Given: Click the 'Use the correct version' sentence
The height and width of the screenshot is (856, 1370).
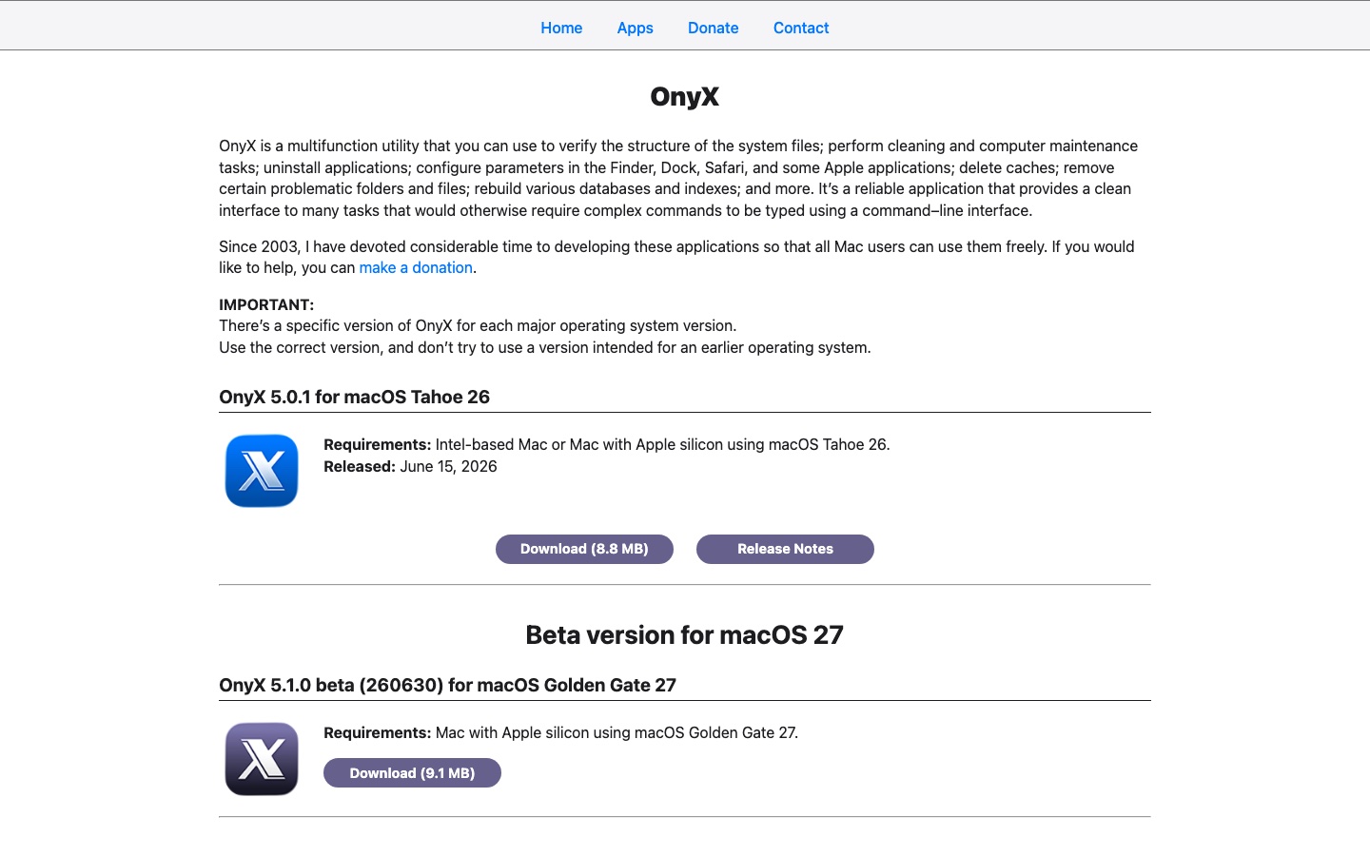Looking at the screenshot, I should tap(545, 347).
